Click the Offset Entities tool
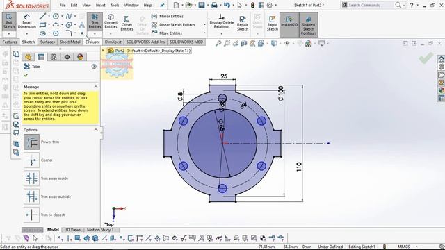 [127, 23]
